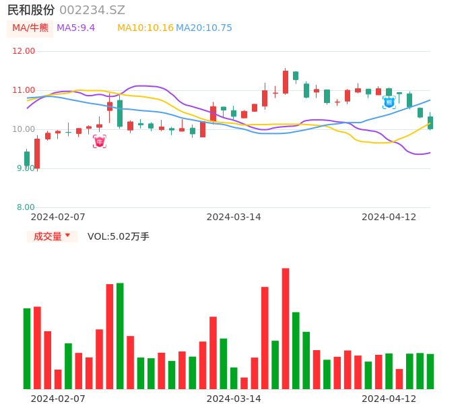The width and height of the screenshot is (462, 408).
Task: Click the last green candlestick on right
Action: point(430,123)
